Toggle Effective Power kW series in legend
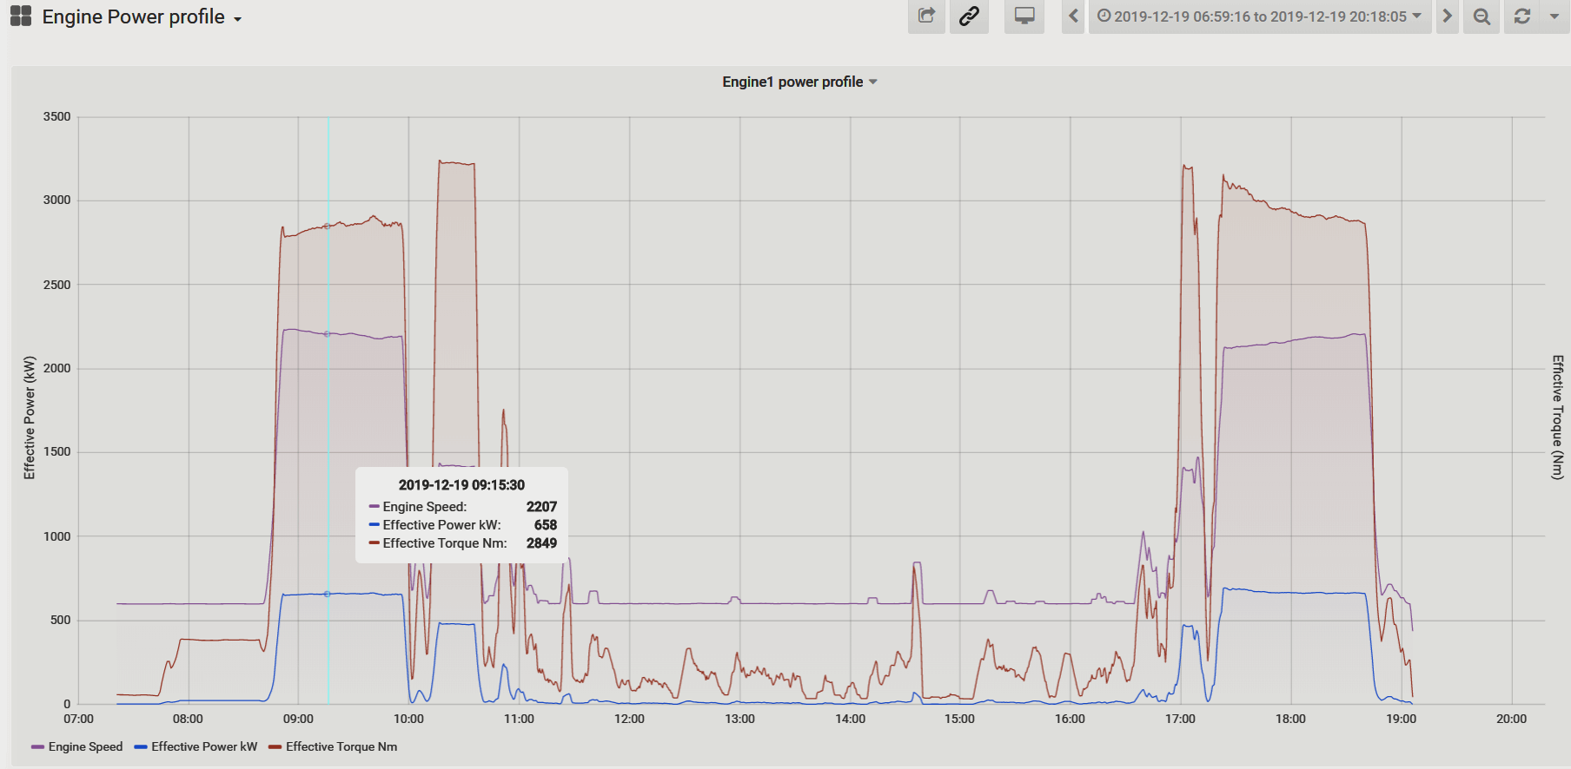This screenshot has height=769, width=1571. tap(204, 746)
